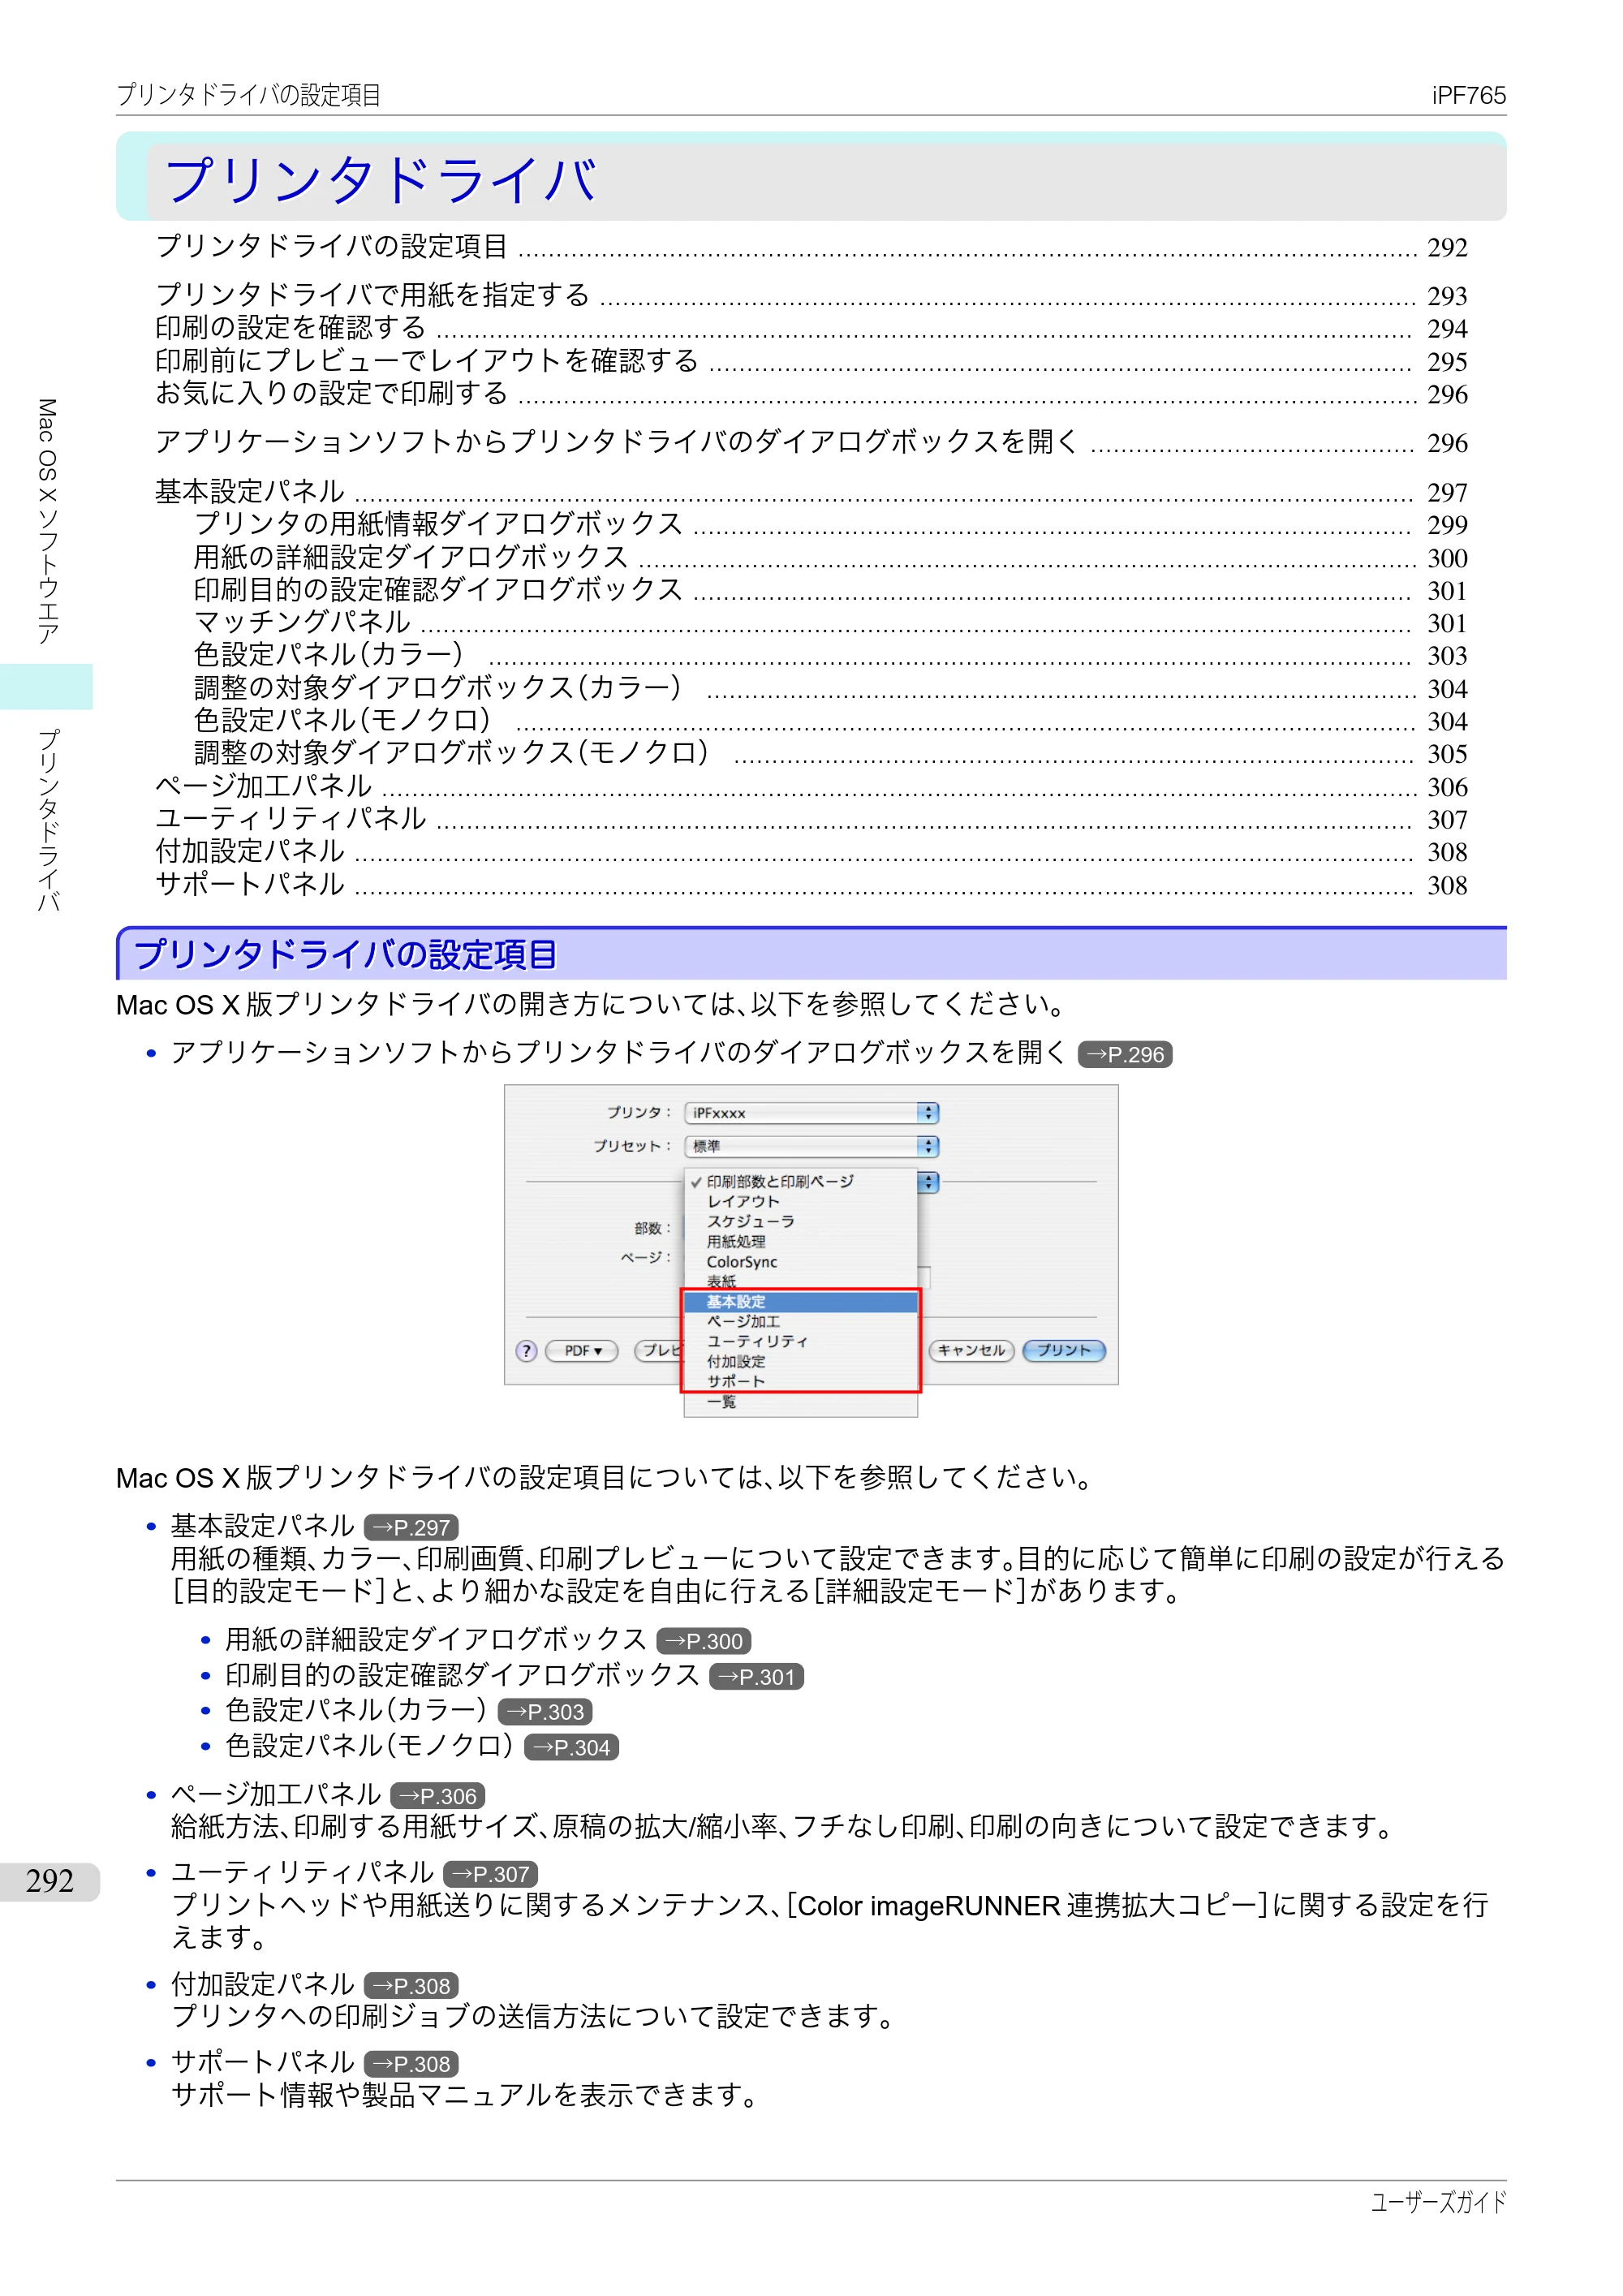Screen dimensions: 1623x2296
Task: Select レイアウト in the panel menu
Action: (800, 1201)
